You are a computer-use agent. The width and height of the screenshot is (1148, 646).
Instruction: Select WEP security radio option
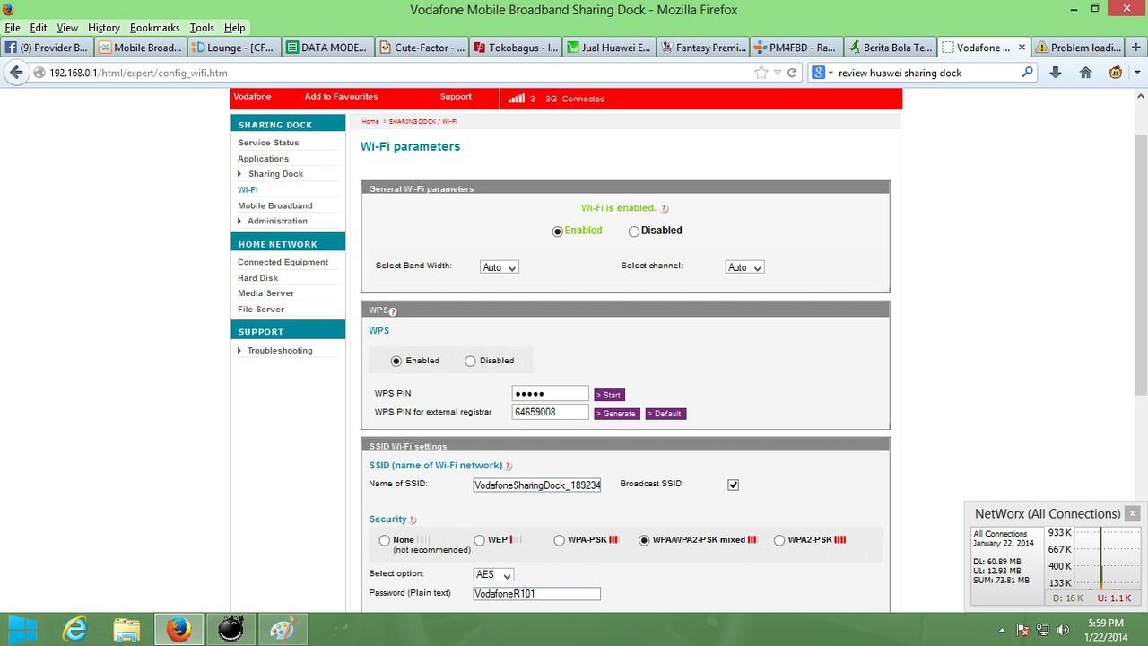click(480, 541)
